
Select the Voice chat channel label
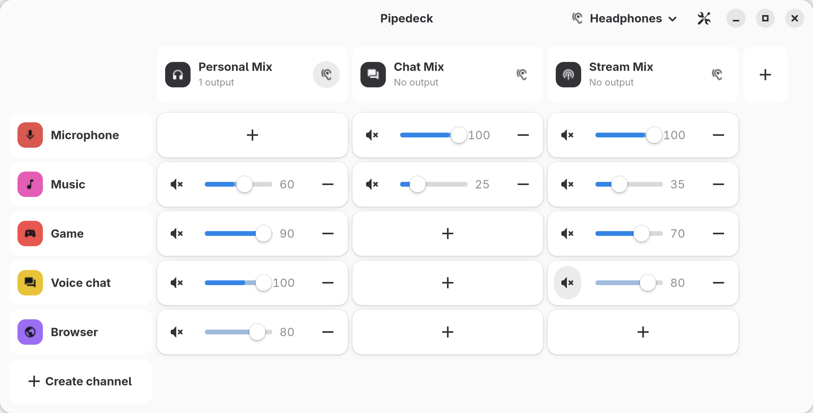click(81, 283)
